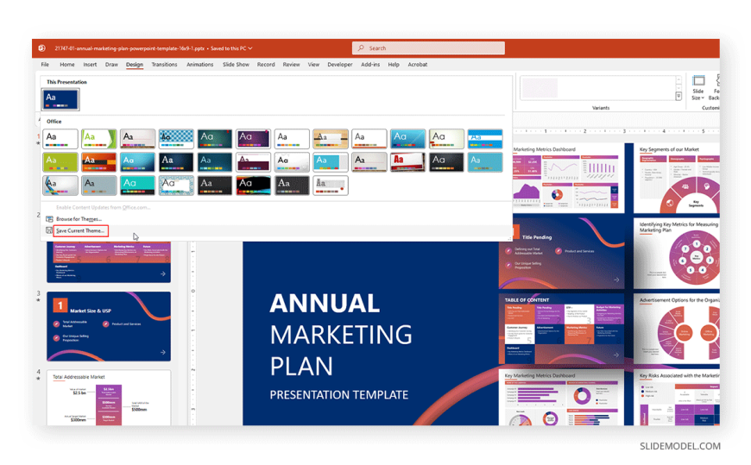Apply the bright blue banded-stripe theme
This screenshot has height=465, width=751.
(485, 139)
